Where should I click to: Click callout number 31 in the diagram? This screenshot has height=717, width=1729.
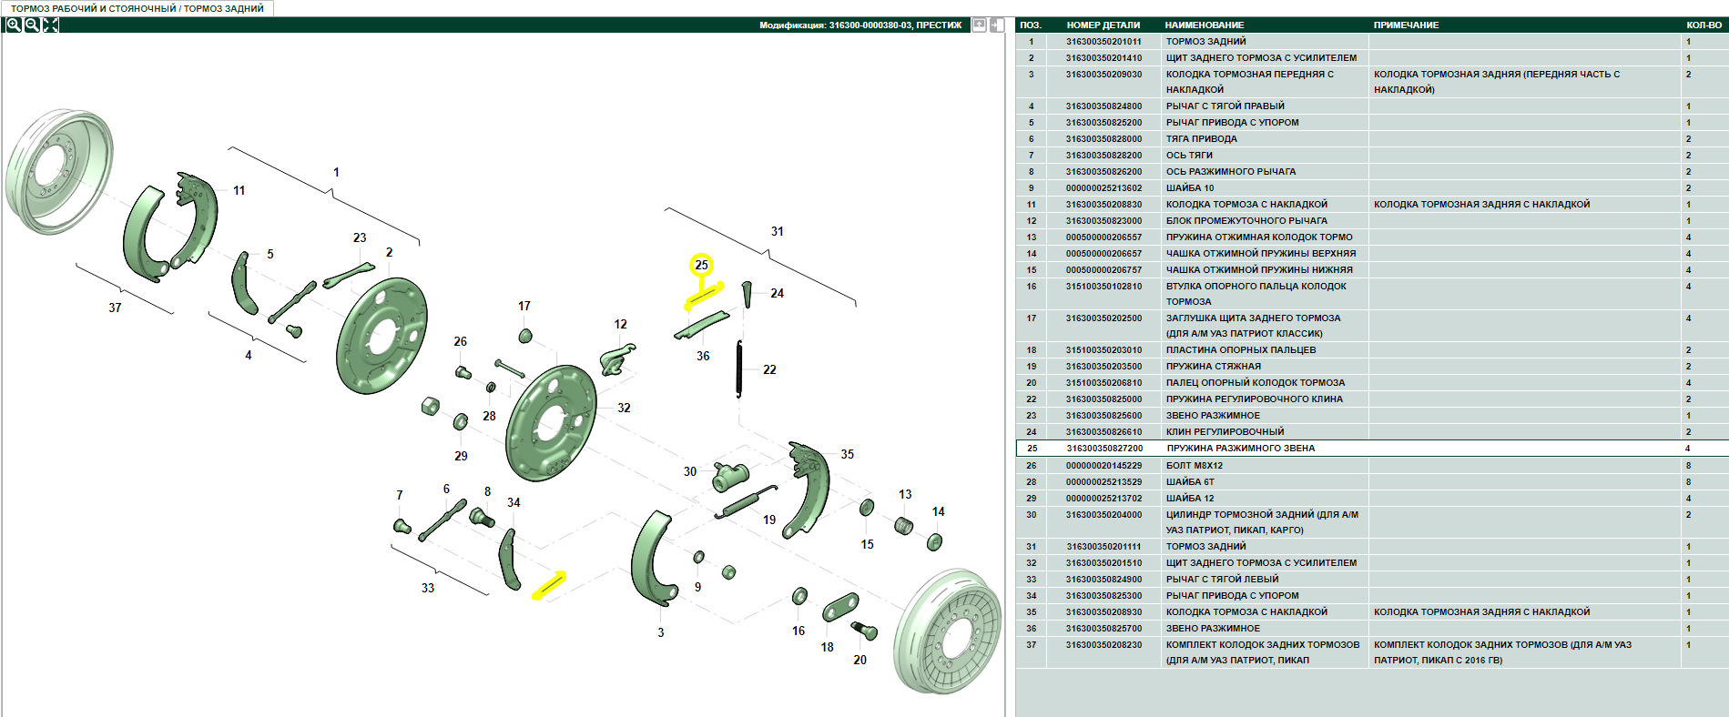coord(777,231)
